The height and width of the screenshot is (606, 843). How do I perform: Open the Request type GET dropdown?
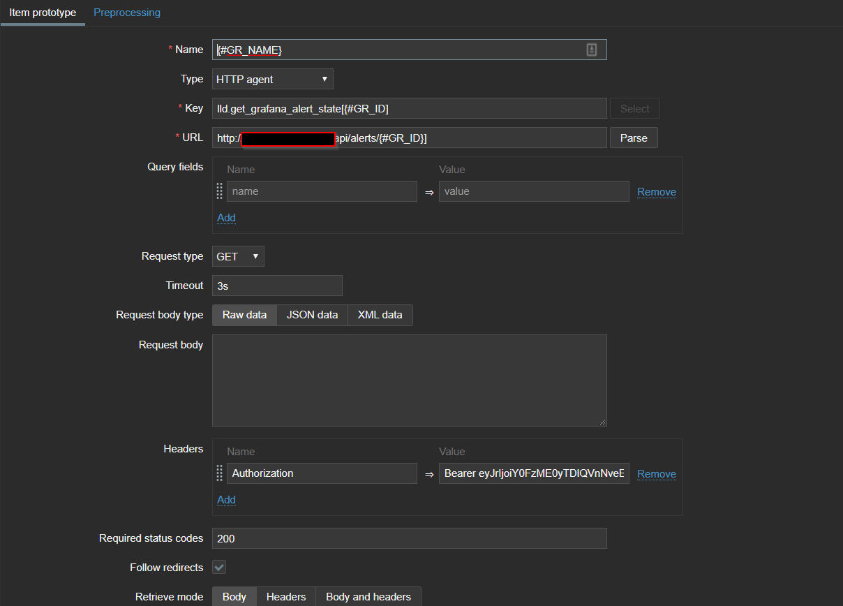point(238,257)
